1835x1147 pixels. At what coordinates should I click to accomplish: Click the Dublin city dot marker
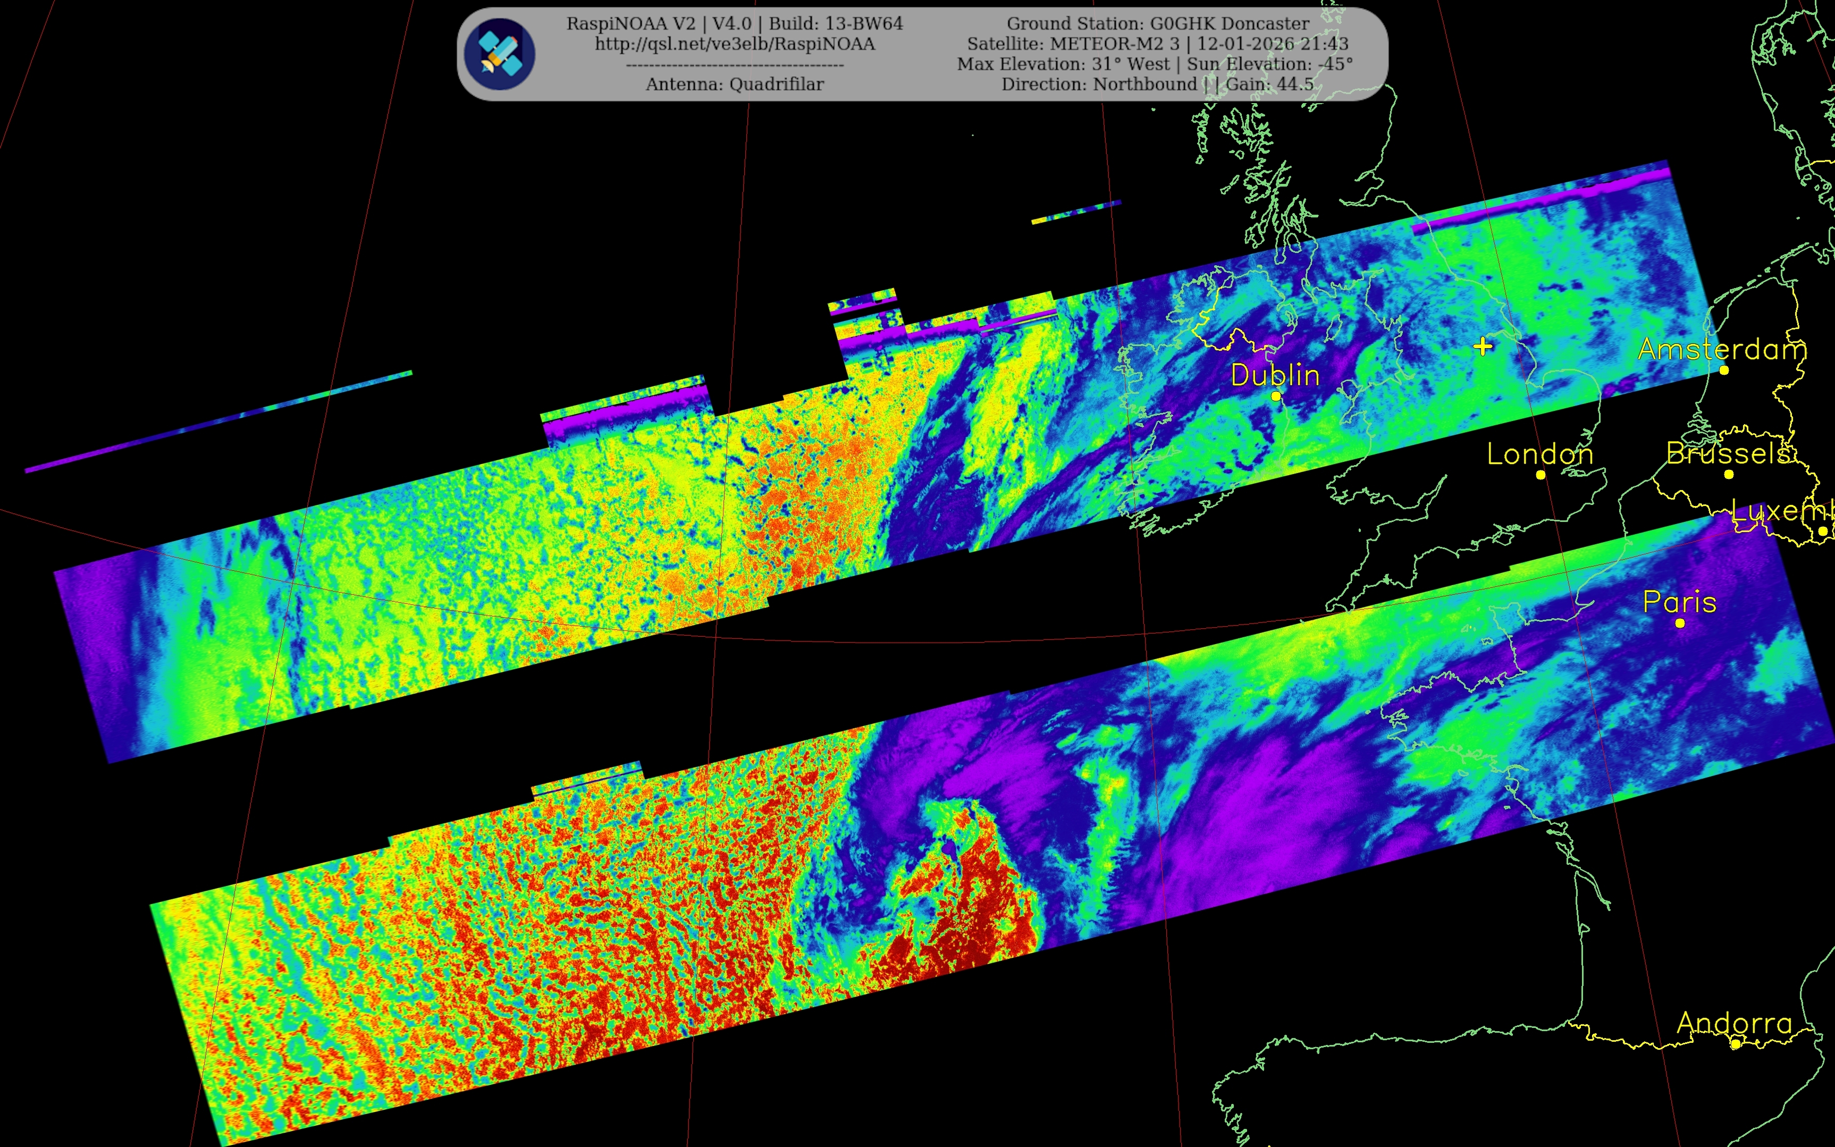pyautogui.click(x=1276, y=396)
